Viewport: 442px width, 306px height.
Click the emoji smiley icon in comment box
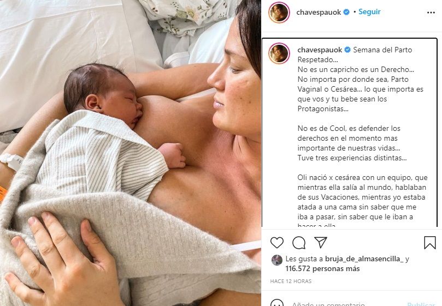coord(277,303)
